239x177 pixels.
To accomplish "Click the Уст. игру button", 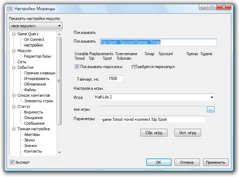I will click(x=188, y=133).
